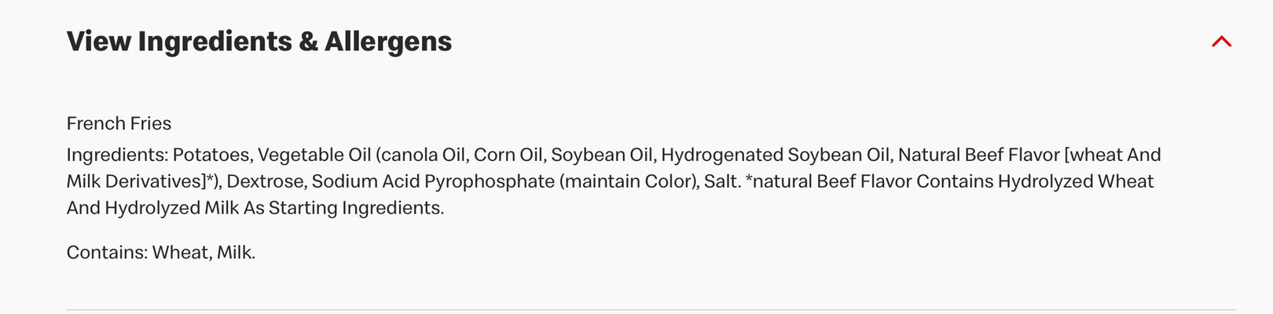Click the word Dextrose
1273x314 pixels.
click(266, 181)
